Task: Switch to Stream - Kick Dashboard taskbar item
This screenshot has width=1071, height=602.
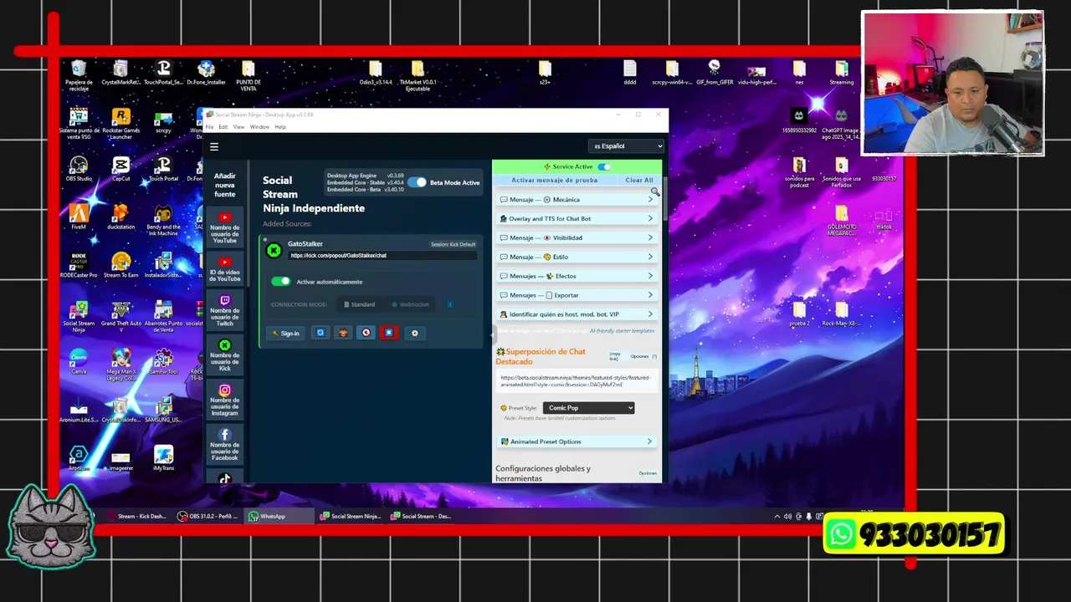Action: [138, 517]
